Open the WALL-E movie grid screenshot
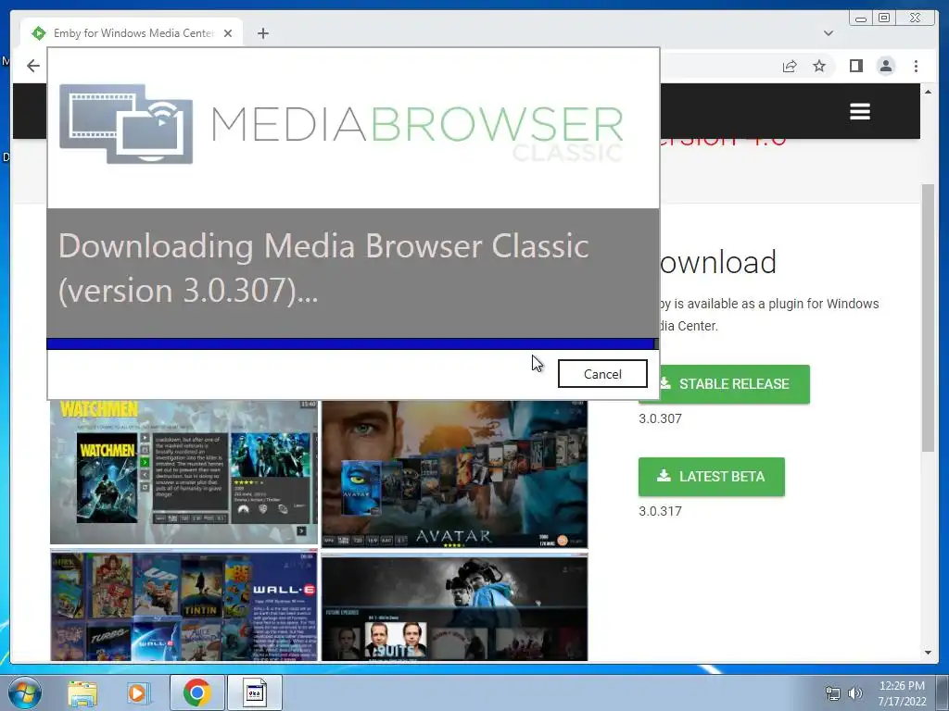 pyautogui.click(x=183, y=605)
